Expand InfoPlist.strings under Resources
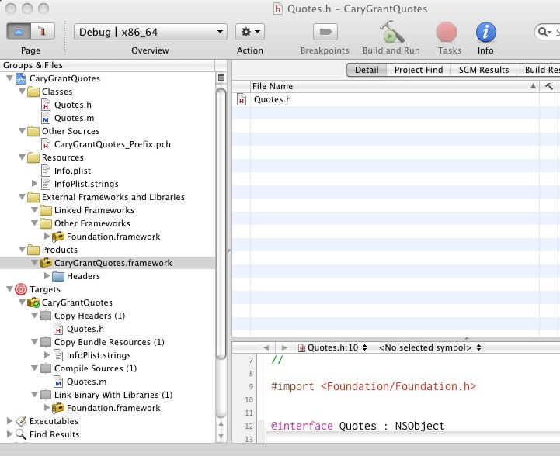560x456 pixels. pos(35,183)
